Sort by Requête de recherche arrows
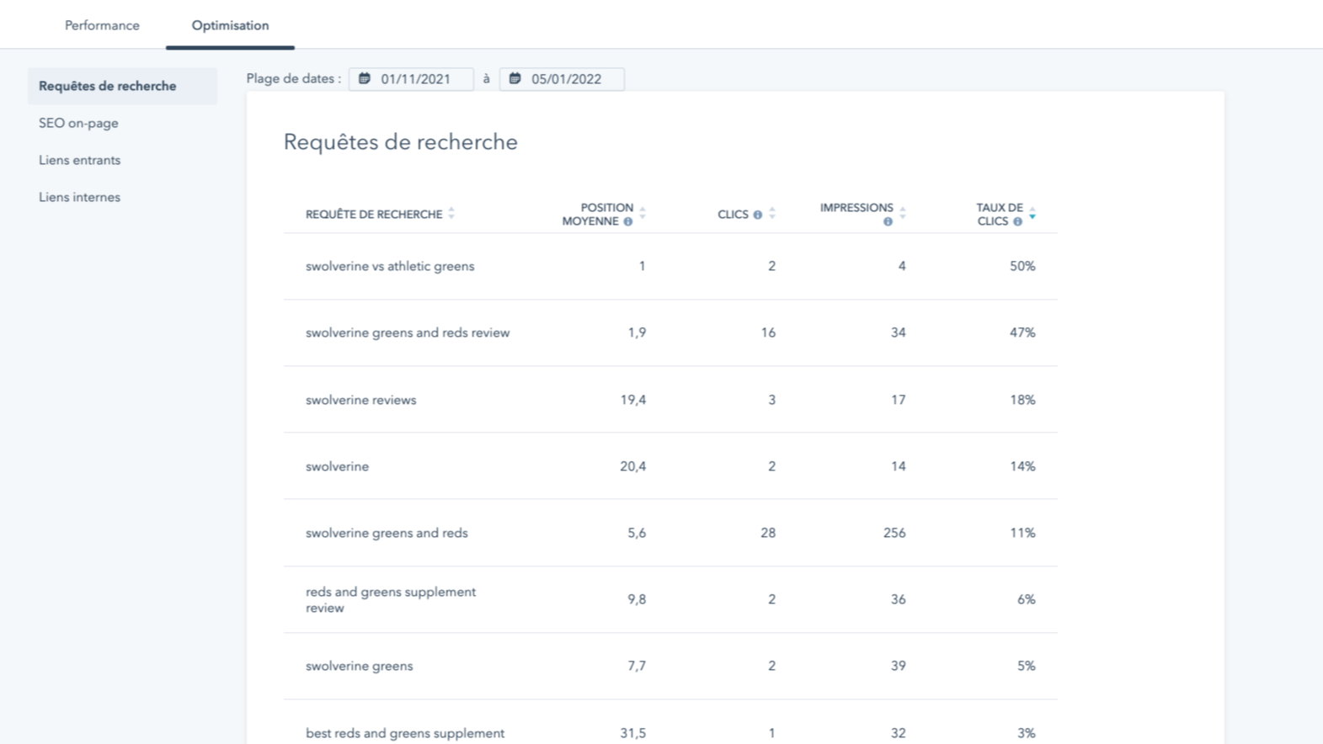 coord(451,214)
